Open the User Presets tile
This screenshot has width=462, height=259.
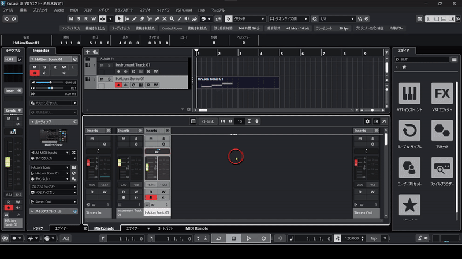click(409, 167)
